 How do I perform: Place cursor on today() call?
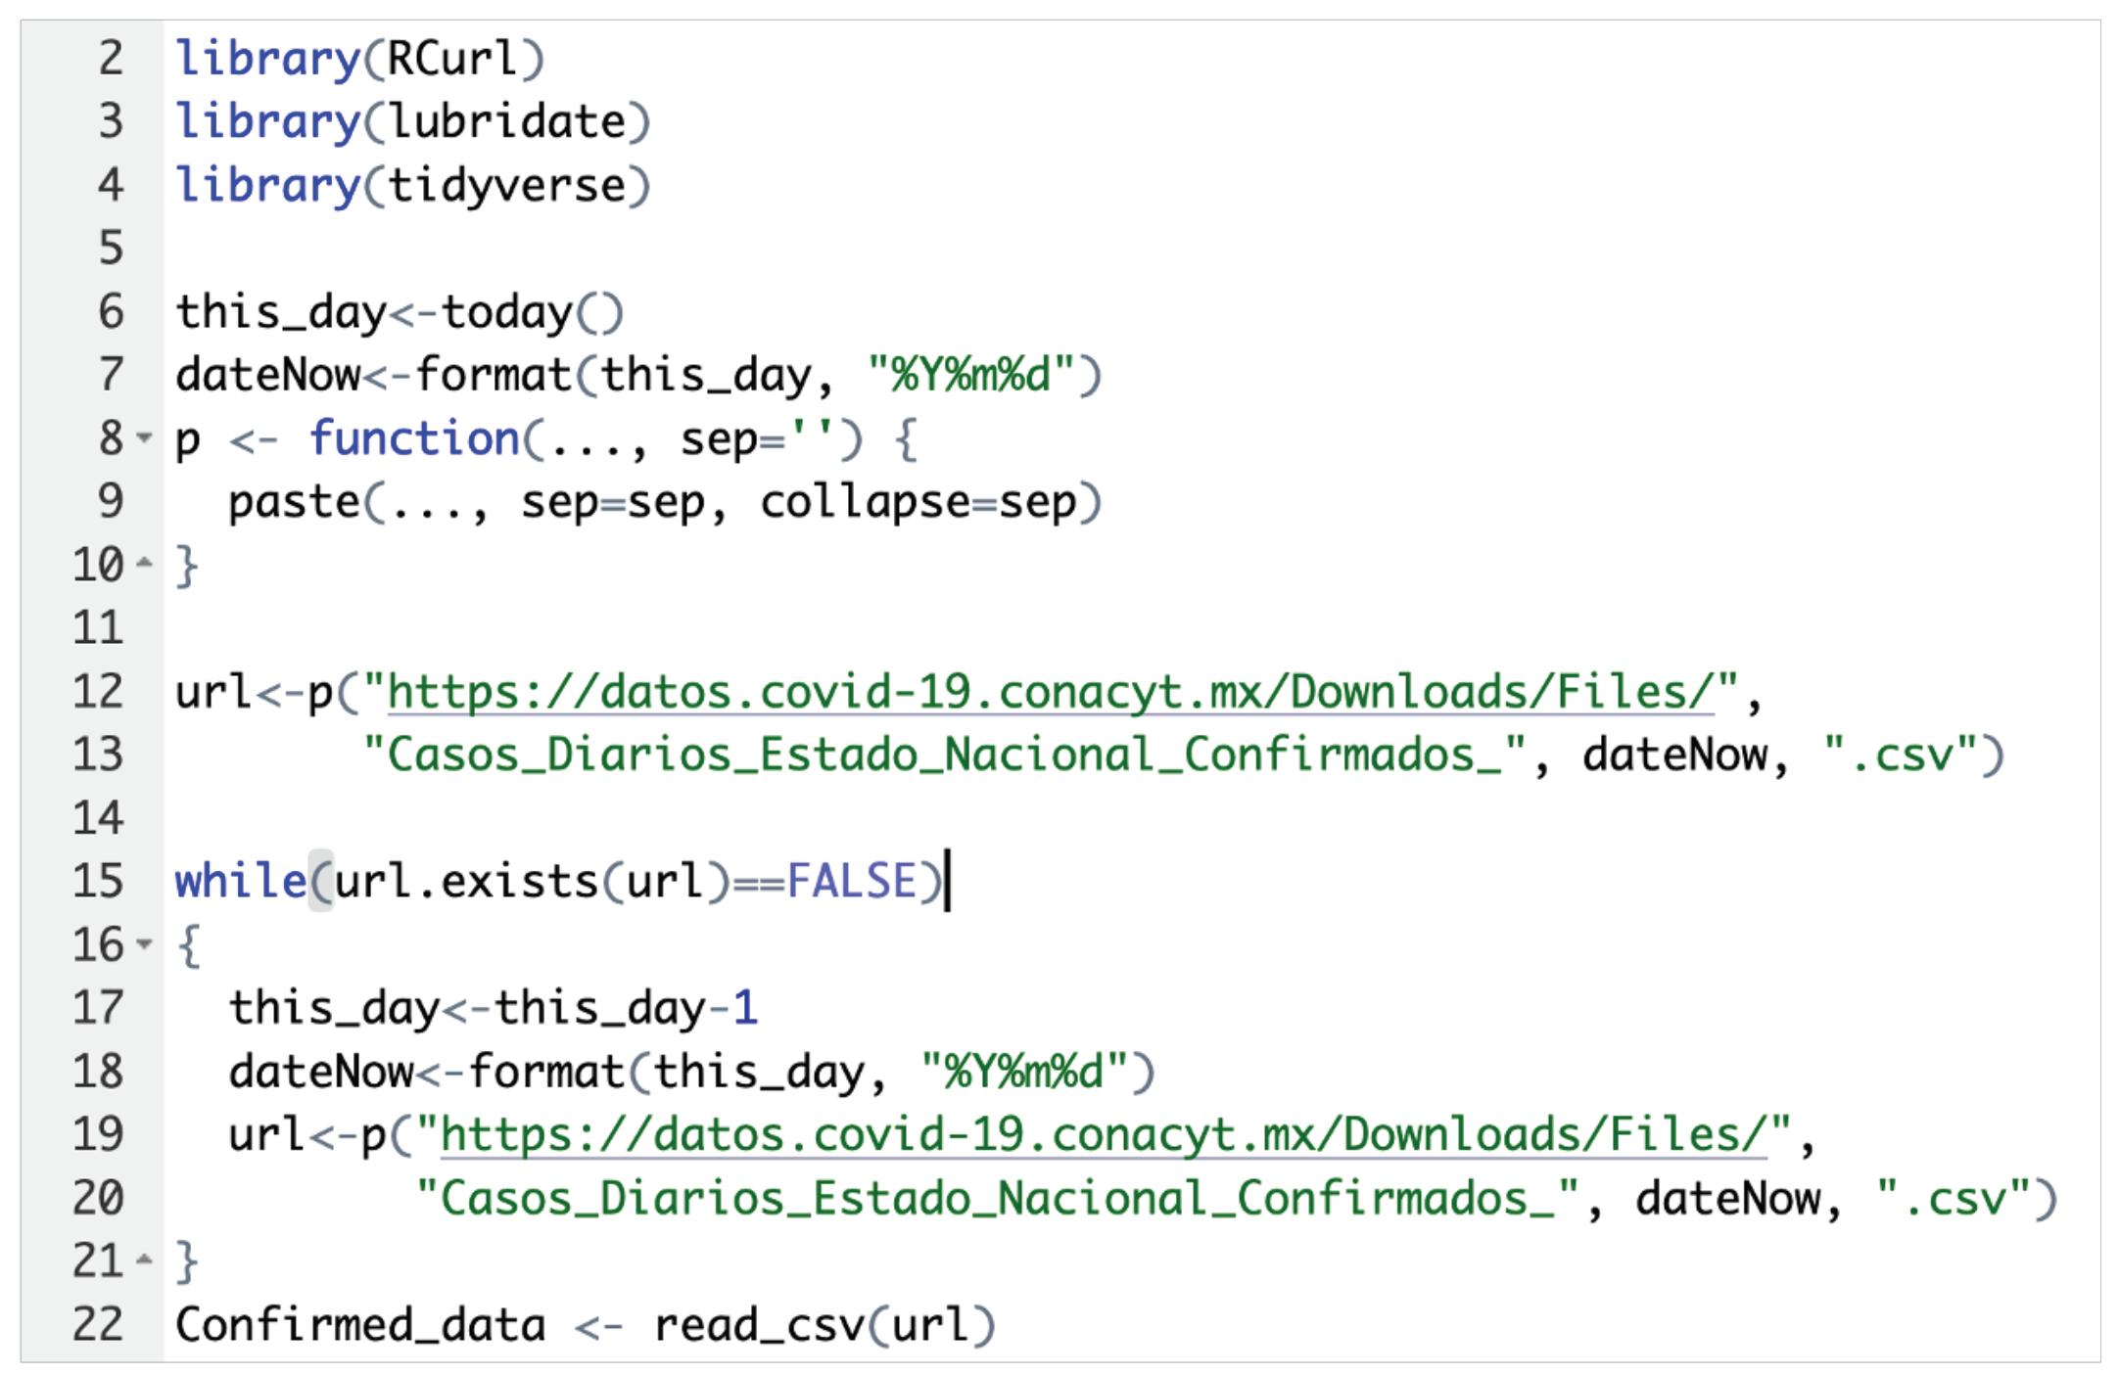pos(529,313)
